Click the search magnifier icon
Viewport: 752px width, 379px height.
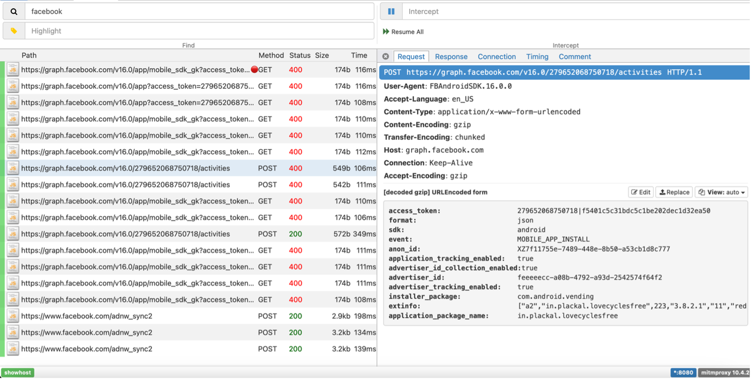(14, 12)
